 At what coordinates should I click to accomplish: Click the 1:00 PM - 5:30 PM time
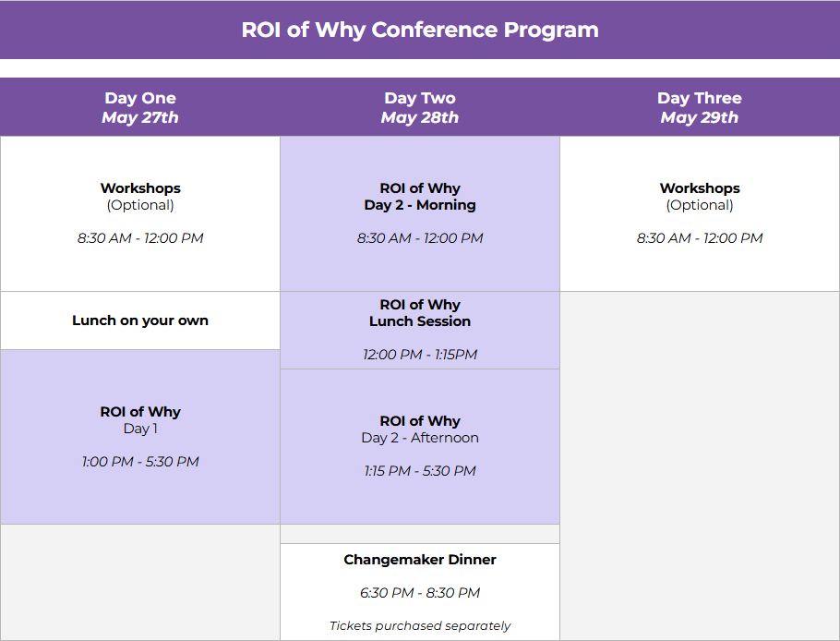[x=140, y=462]
